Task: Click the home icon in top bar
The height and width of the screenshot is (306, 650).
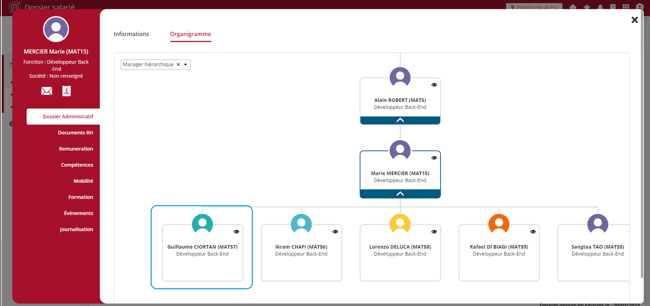Action: [573, 7]
